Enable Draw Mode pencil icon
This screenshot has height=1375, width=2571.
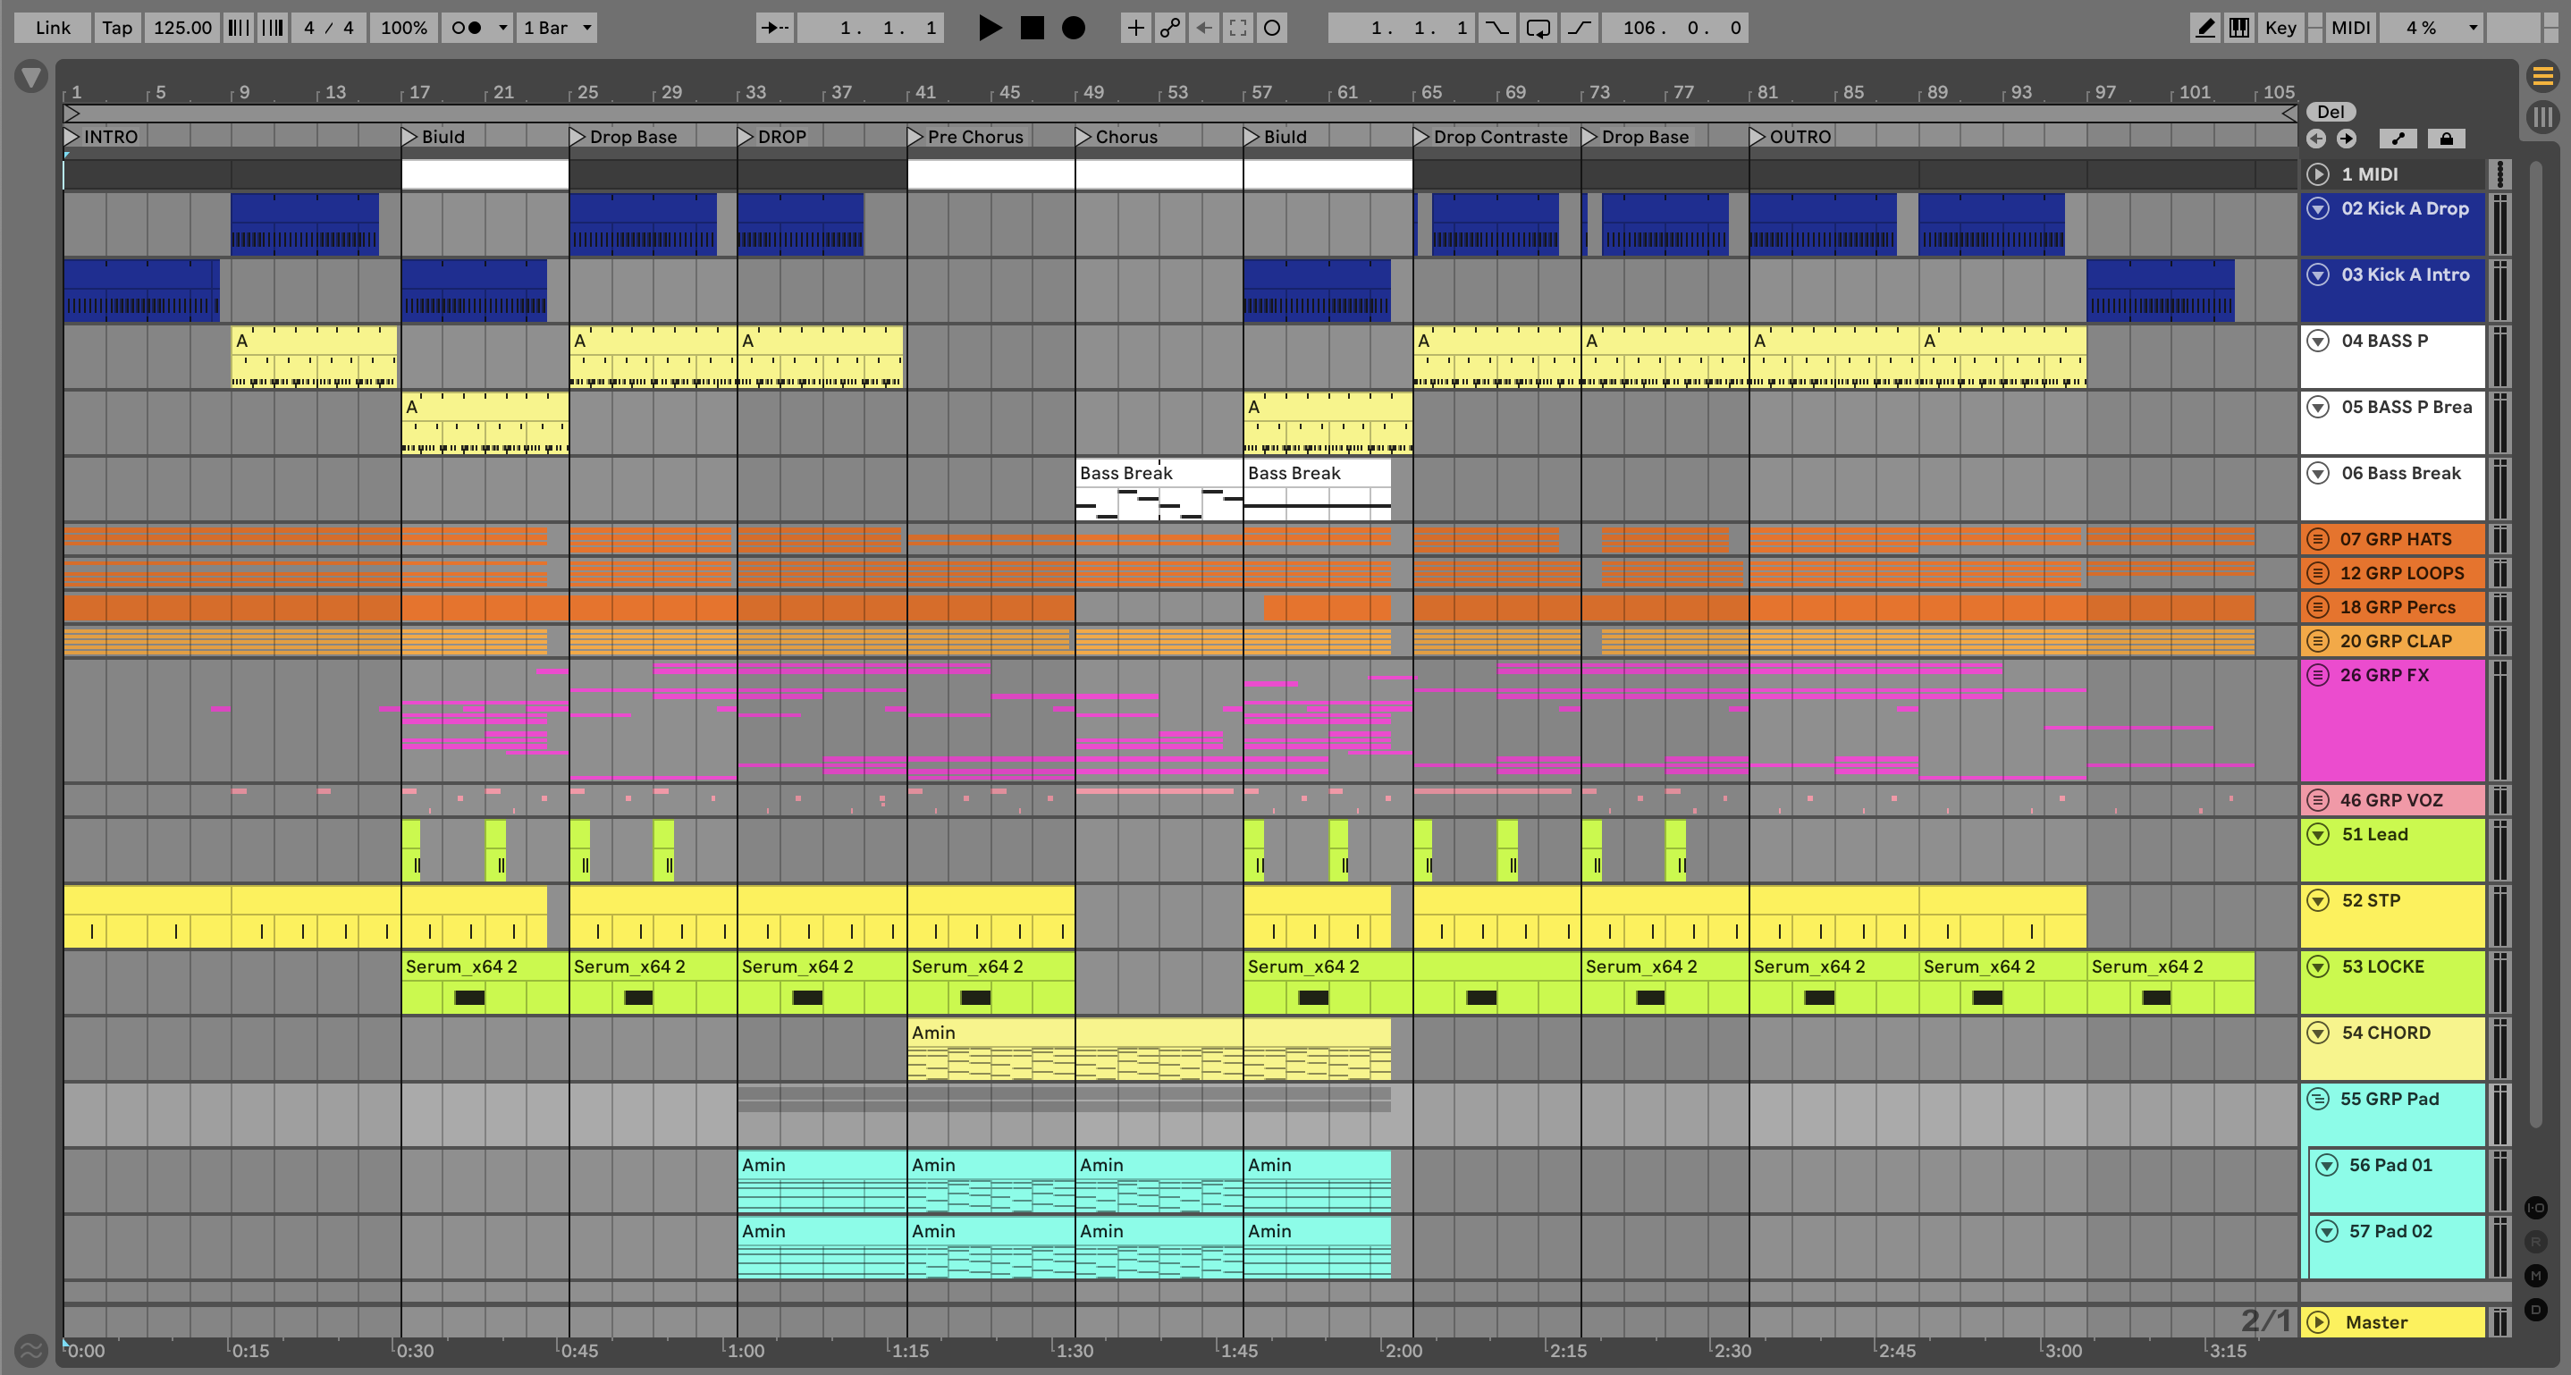click(2204, 28)
